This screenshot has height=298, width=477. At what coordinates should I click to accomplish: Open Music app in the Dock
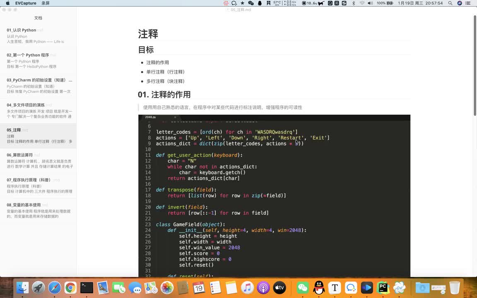(x=247, y=287)
